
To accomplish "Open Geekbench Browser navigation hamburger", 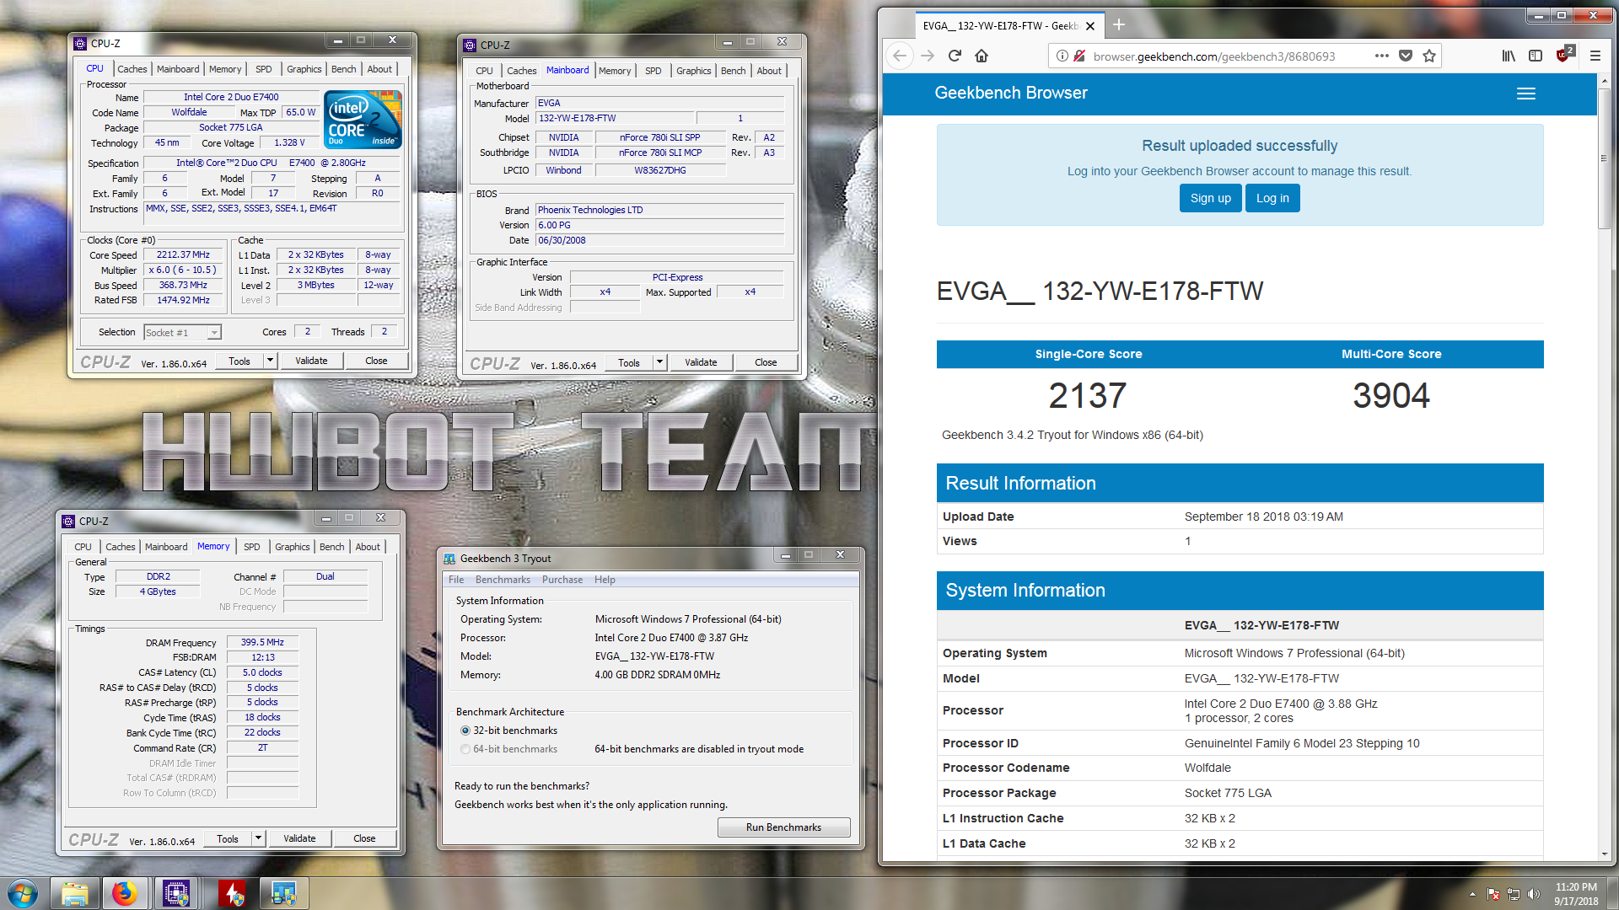I will 1526,94.
